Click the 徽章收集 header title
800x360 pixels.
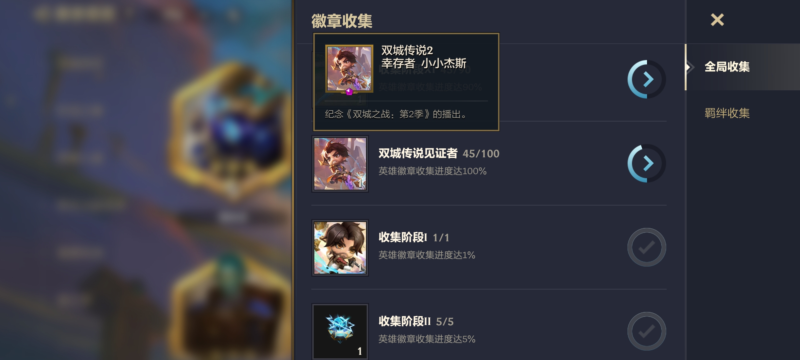point(342,21)
